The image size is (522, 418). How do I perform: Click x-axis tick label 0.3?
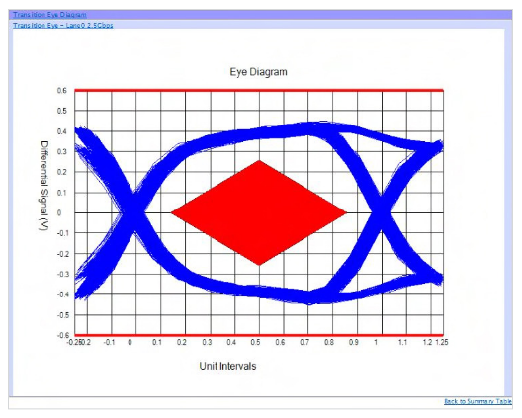tap(207, 342)
